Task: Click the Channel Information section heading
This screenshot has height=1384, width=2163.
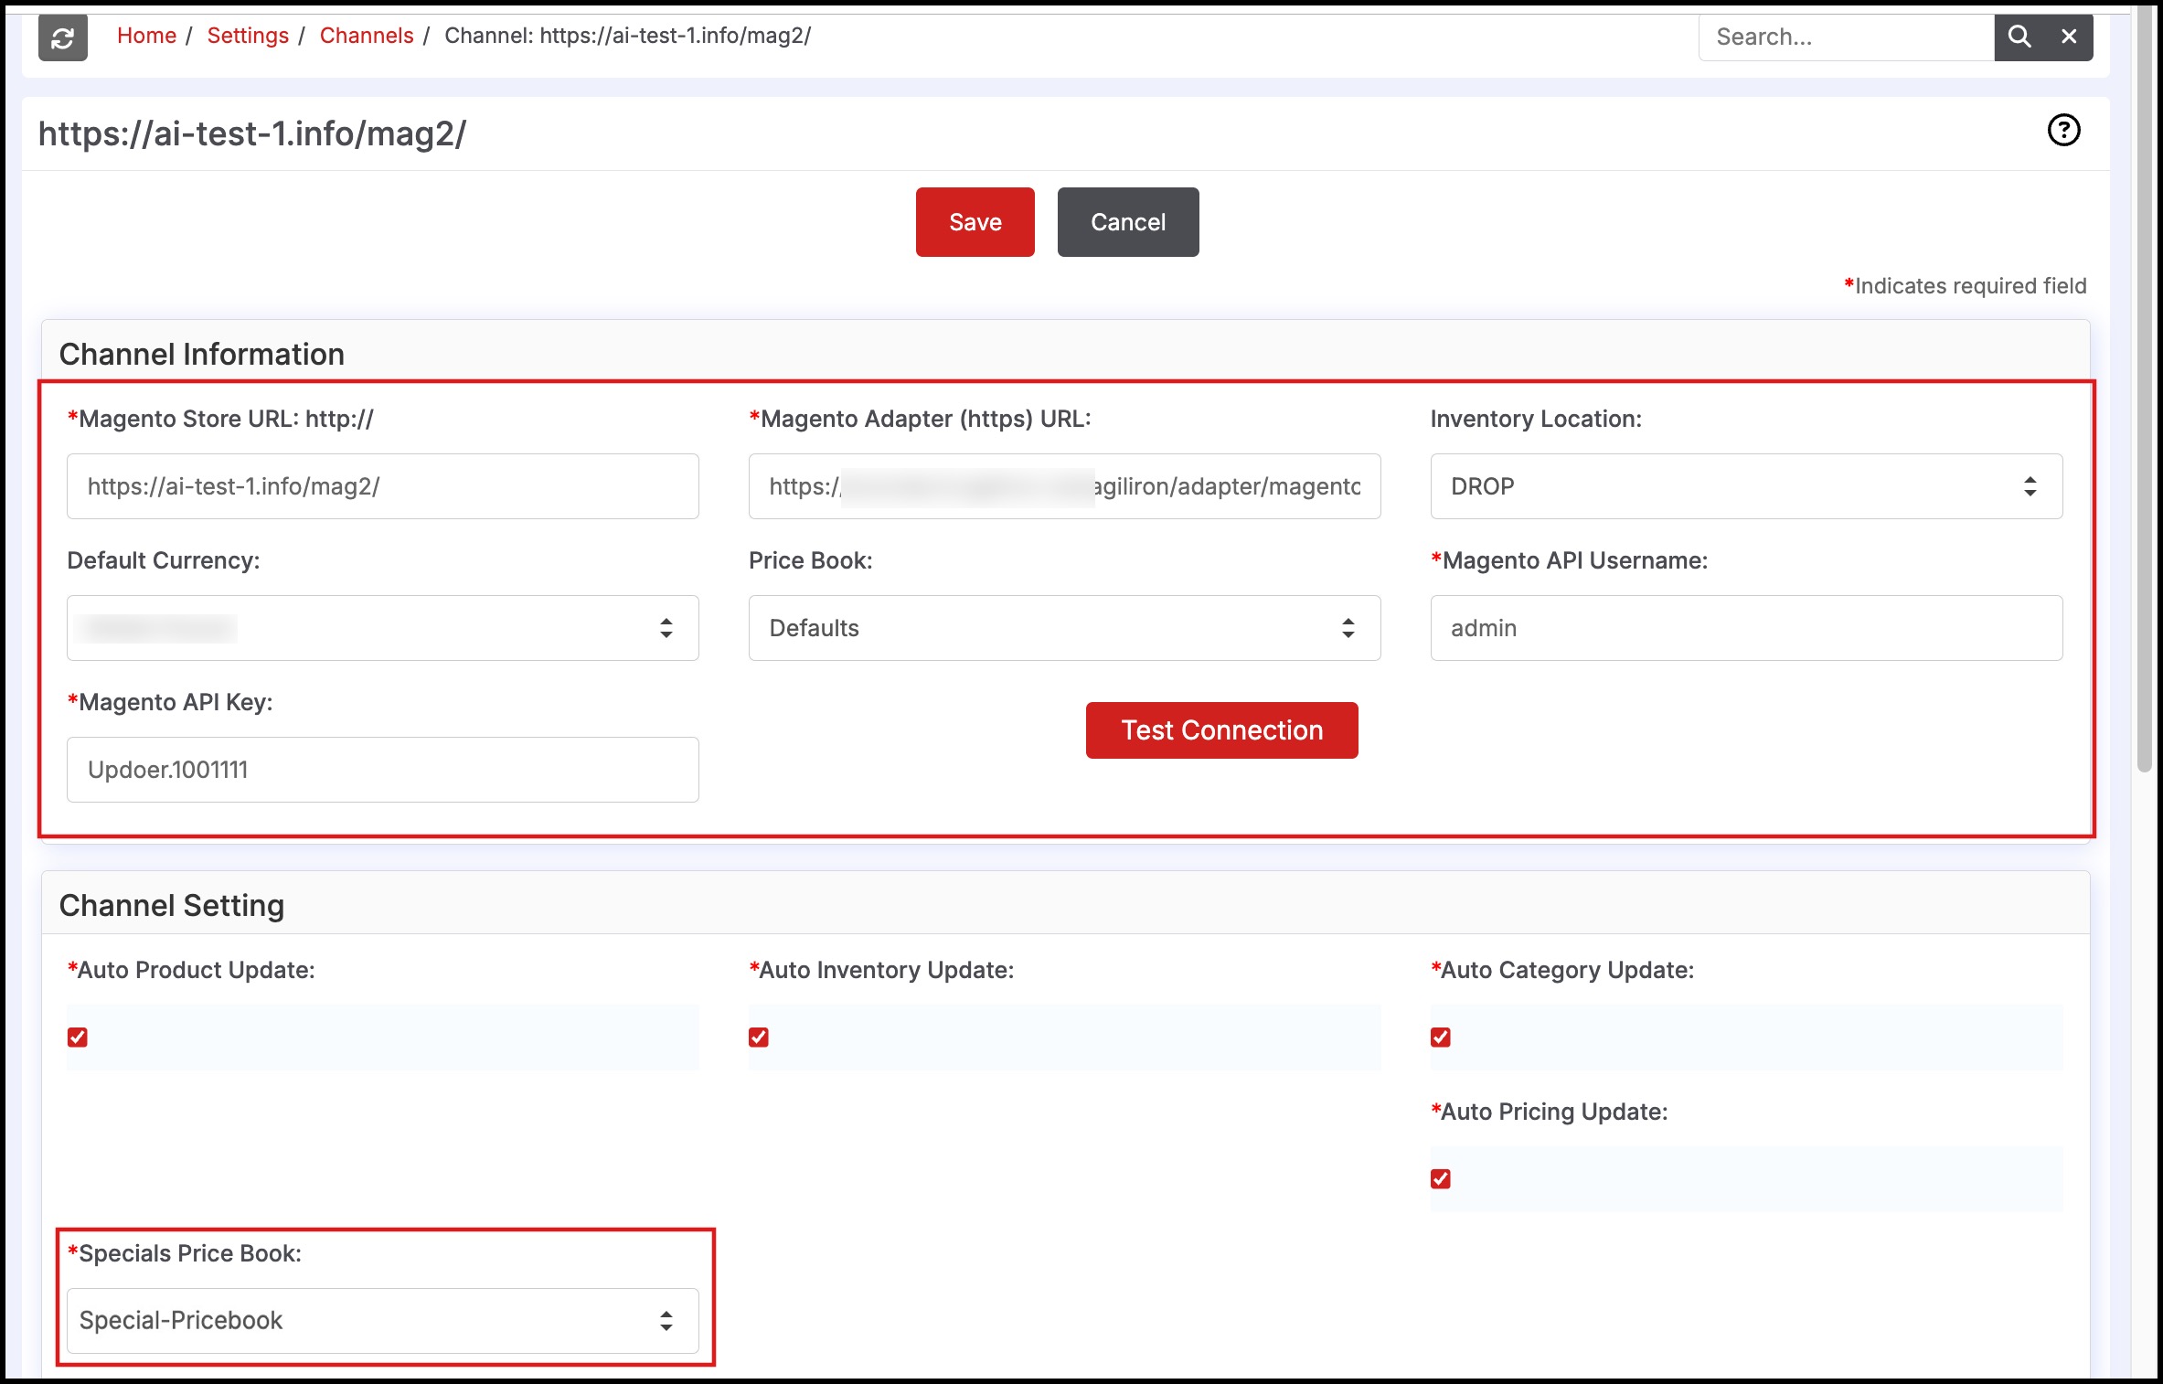Action: tap(202, 355)
